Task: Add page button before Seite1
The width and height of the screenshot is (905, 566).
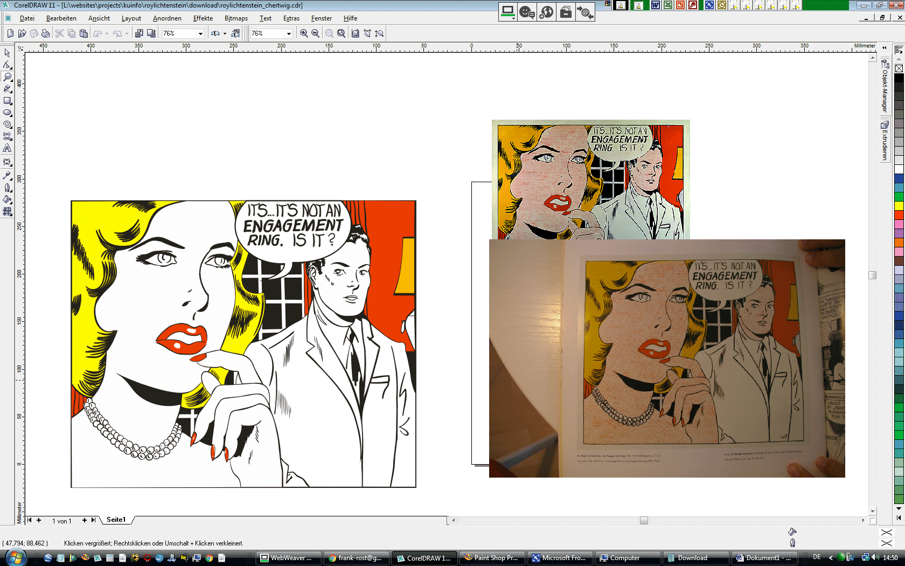Action: tap(39, 520)
